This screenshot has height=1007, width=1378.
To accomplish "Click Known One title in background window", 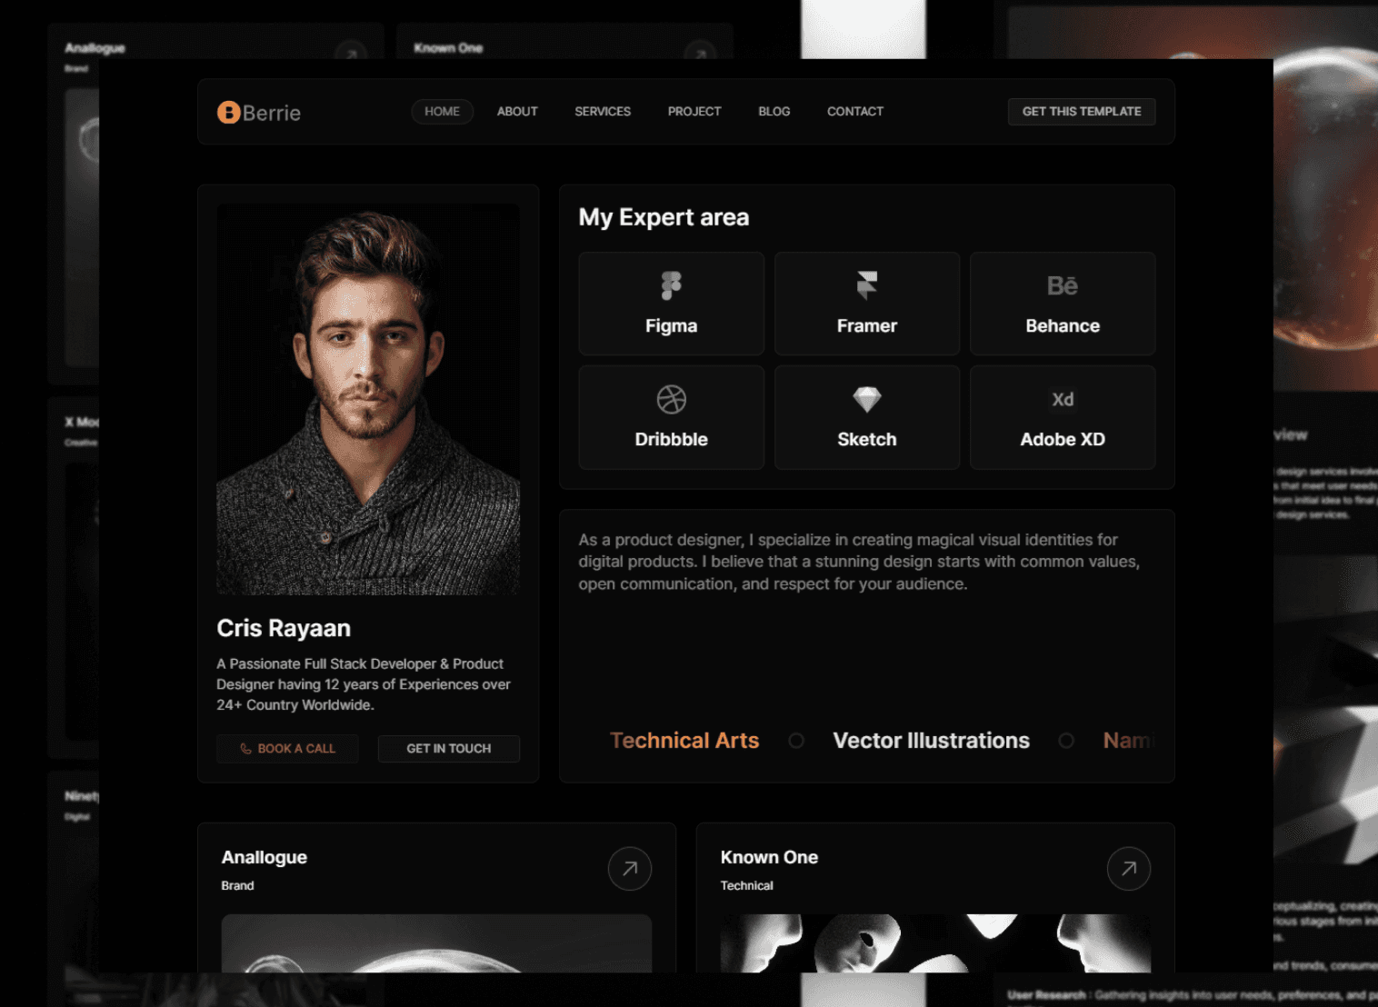I will click(448, 48).
